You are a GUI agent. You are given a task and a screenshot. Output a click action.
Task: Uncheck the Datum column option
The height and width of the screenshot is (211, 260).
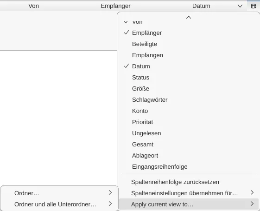(x=189, y=66)
